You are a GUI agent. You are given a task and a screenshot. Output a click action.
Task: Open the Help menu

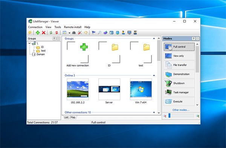click(87, 27)
